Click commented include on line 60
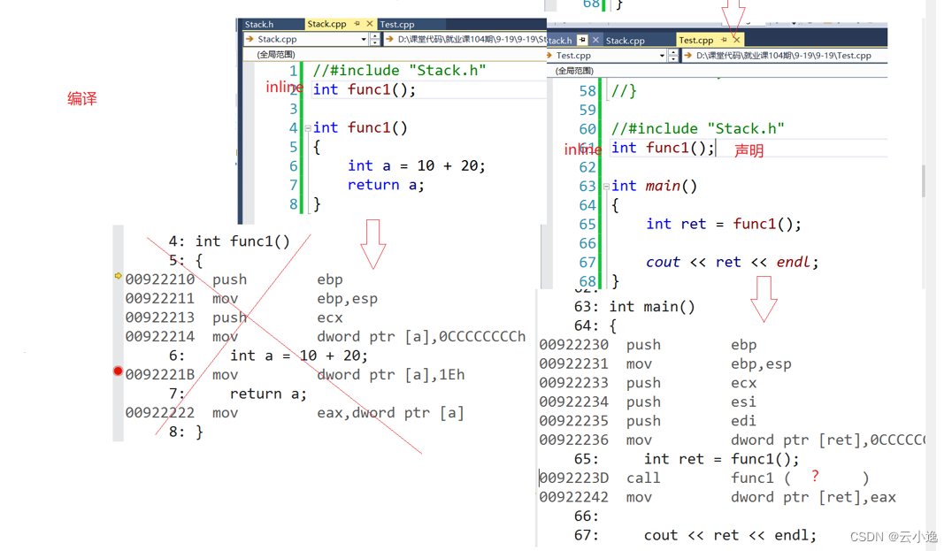 (697, 128)
